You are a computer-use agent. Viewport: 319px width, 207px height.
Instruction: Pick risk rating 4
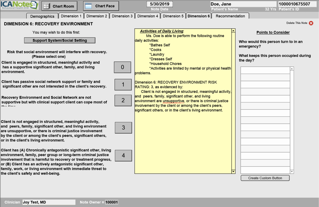(x=123, y=156)
